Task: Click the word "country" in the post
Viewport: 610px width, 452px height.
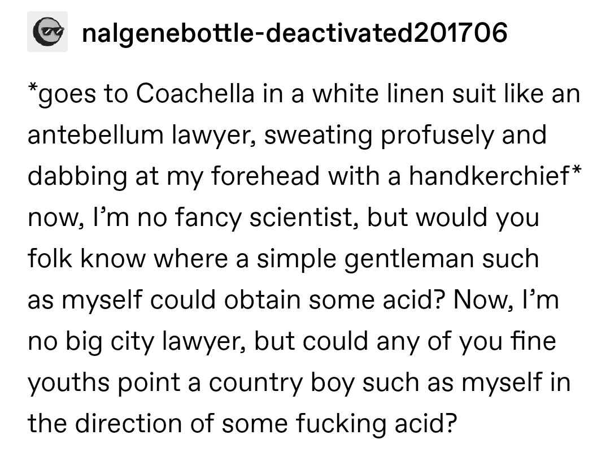Action: tap(258, 383)
